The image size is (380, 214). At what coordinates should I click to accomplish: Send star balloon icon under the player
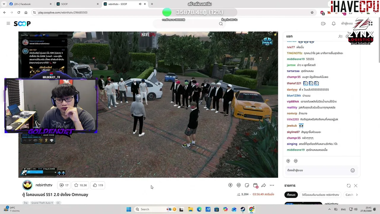click(x=230, y=185)
